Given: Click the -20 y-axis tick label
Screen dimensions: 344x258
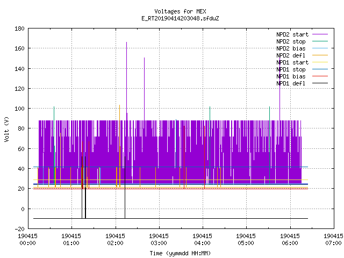Looking at the screenshot, I should coord(19,229).
